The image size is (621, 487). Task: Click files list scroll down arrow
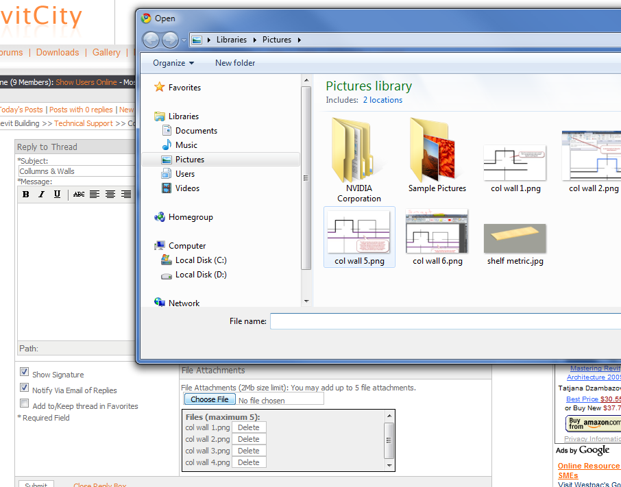[x=389, y=465]
